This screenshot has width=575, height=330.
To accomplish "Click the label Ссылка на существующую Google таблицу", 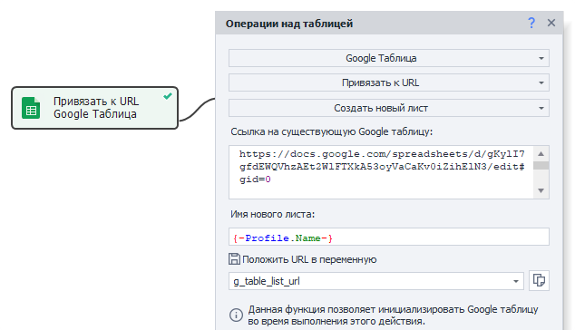I will pos(332,131).
